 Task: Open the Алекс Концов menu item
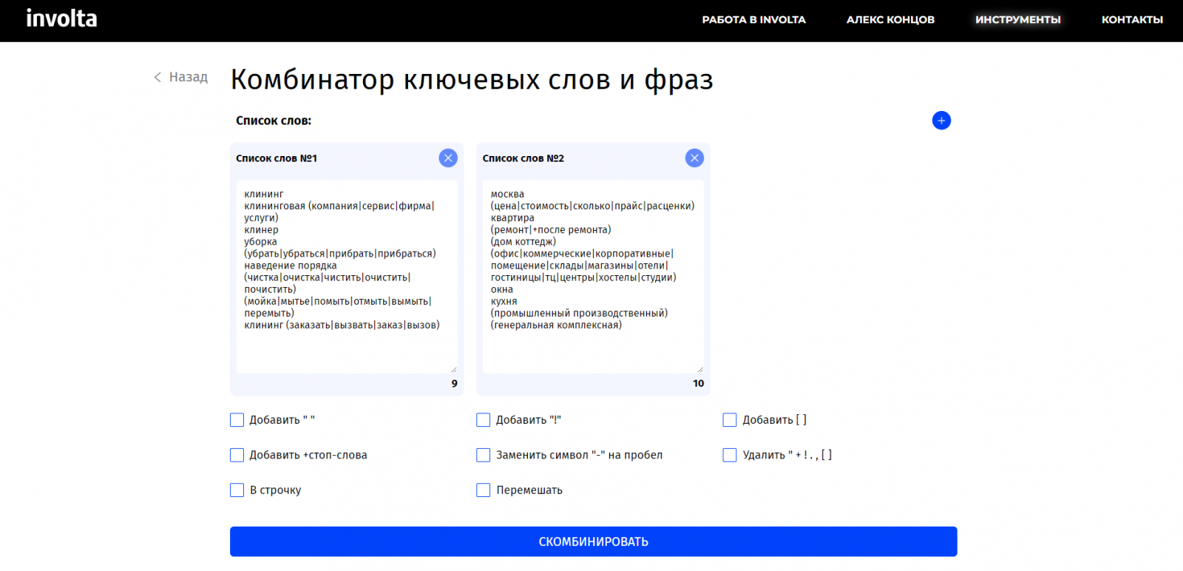click(890, 20)
